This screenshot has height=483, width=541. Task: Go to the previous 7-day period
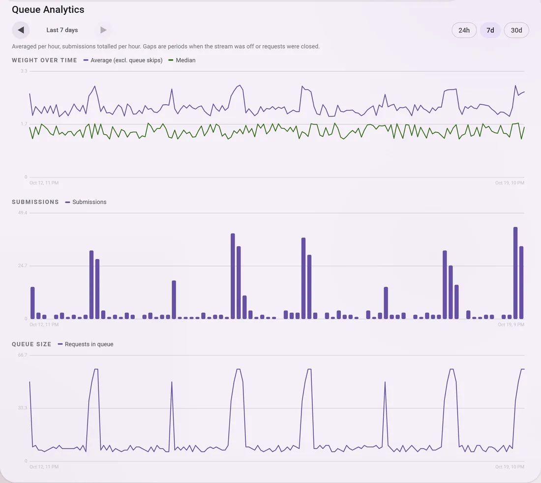[x=21, y=30]
